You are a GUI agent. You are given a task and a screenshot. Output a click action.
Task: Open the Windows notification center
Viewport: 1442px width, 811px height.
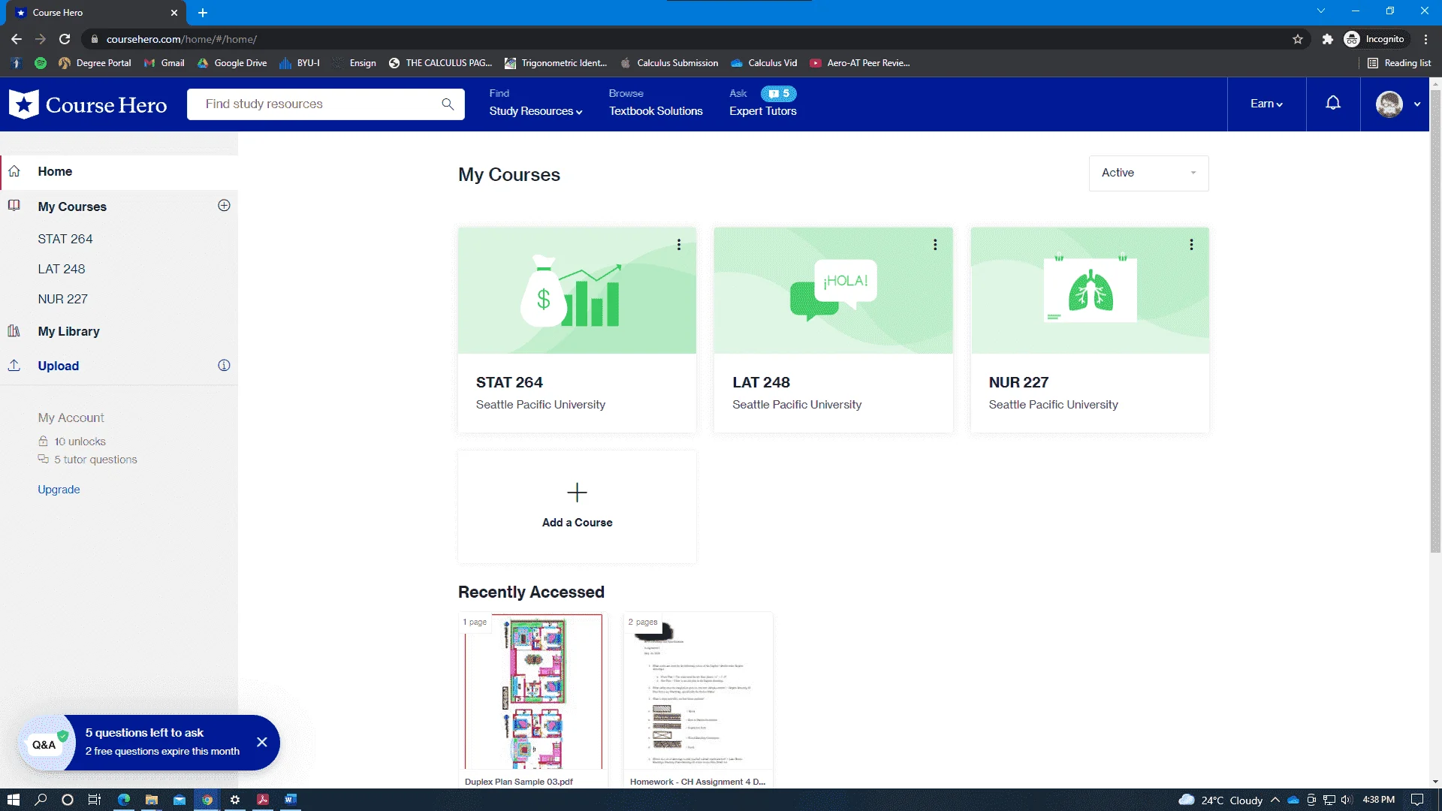pos(1417,800)
